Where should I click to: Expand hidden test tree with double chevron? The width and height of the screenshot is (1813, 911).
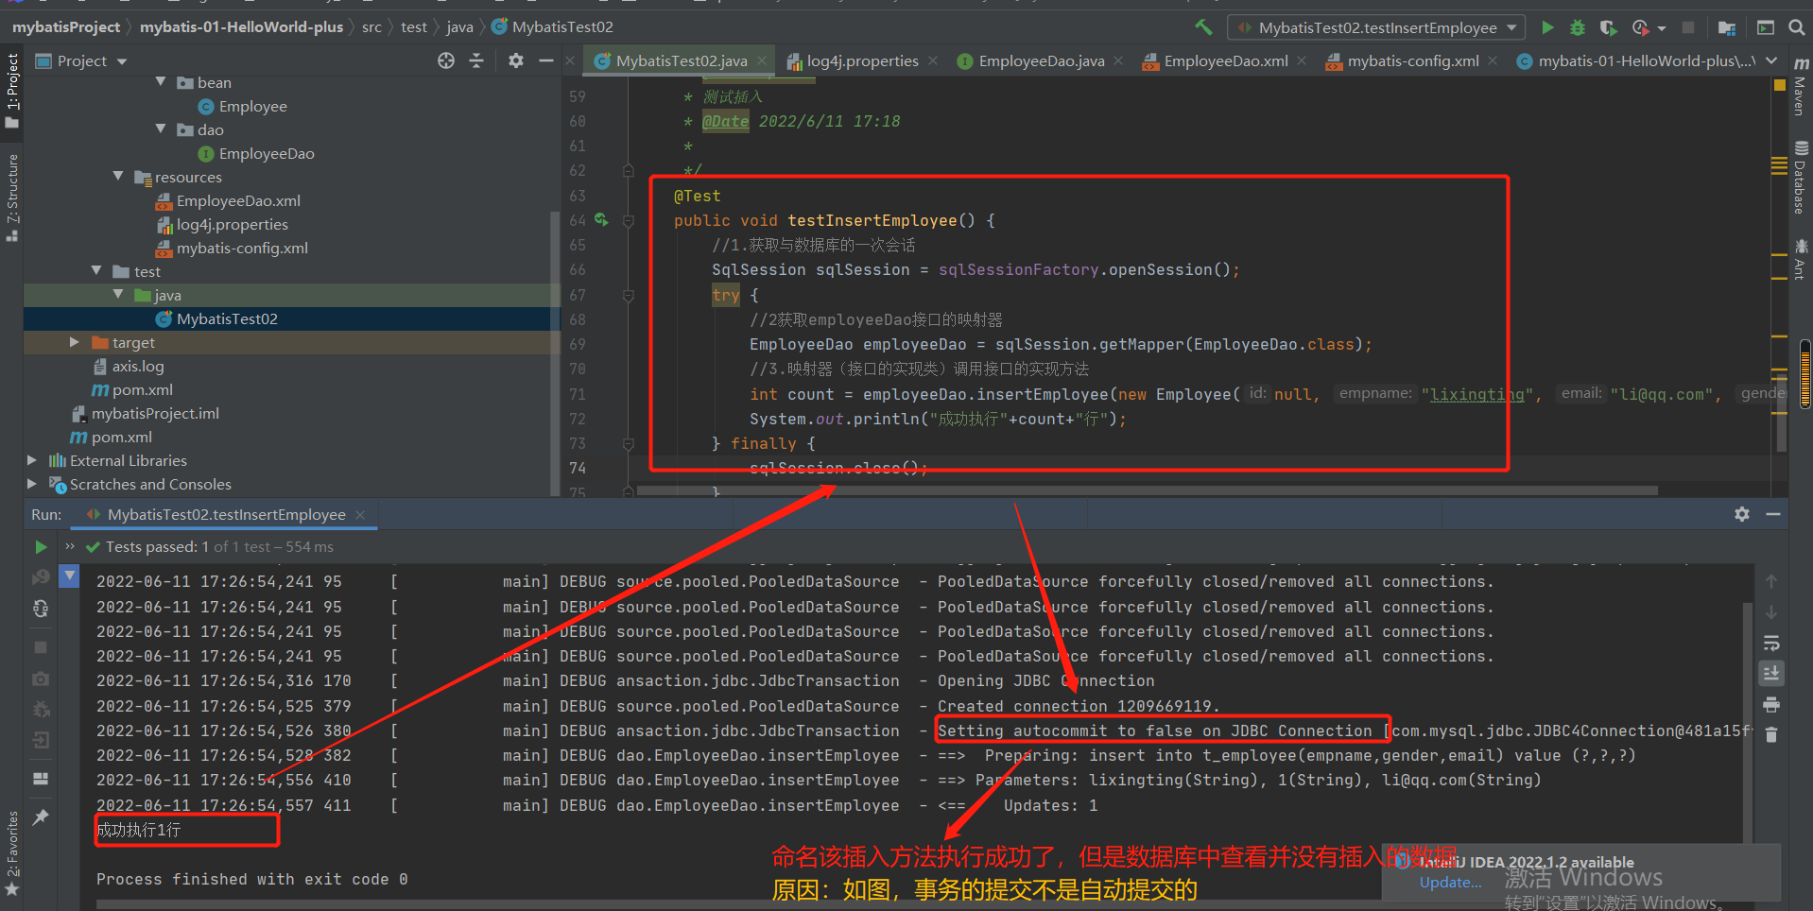[69, 546]
